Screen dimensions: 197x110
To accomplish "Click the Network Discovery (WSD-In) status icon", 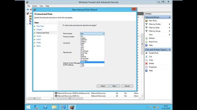I will click(x=56, y=96).
